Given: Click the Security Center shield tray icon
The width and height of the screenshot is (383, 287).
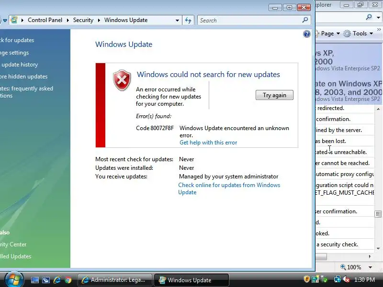Looking at the screenshot, I should (306, 279).
